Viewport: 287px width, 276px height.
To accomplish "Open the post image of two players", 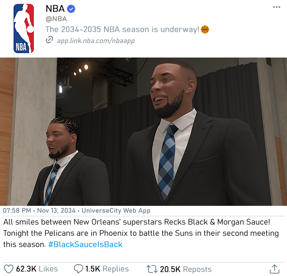I will coord(143,131).
